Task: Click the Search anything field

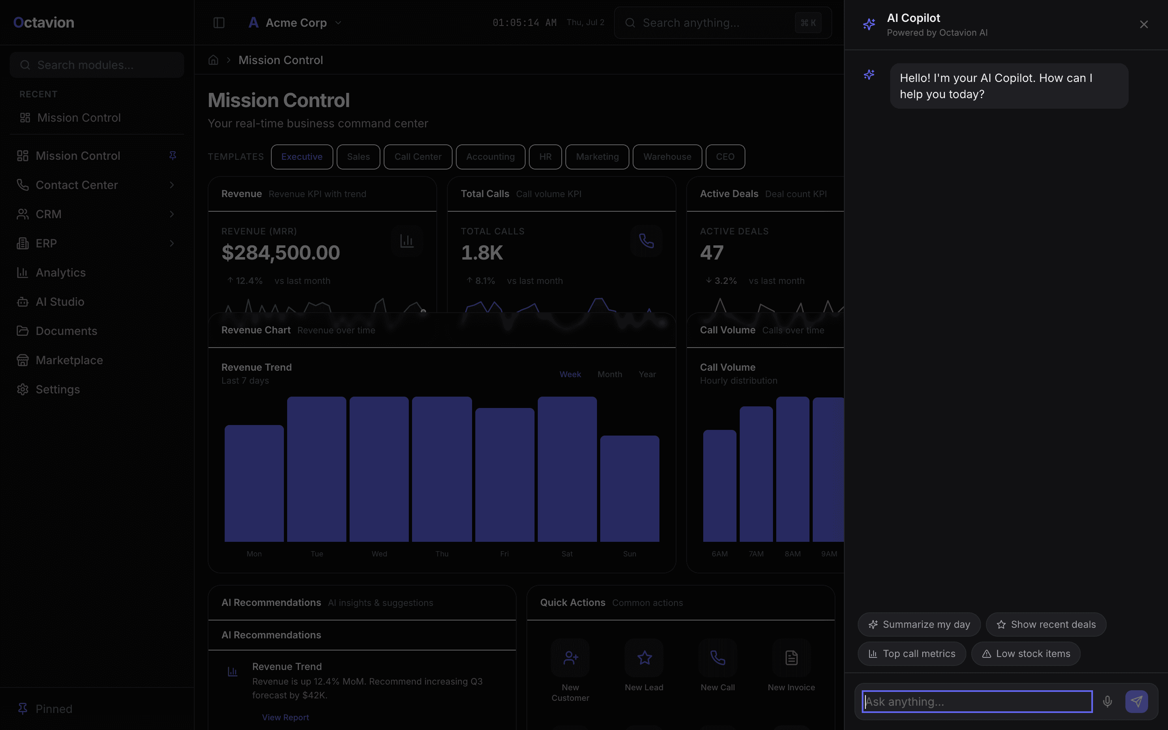Action: point(723,23)
